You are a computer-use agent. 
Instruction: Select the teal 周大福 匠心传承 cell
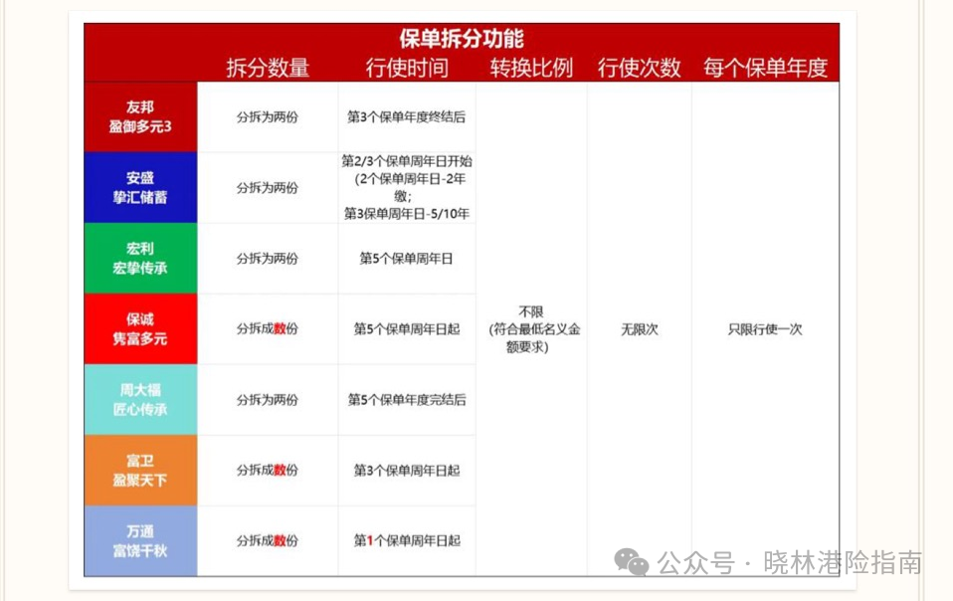click(140, 399)
